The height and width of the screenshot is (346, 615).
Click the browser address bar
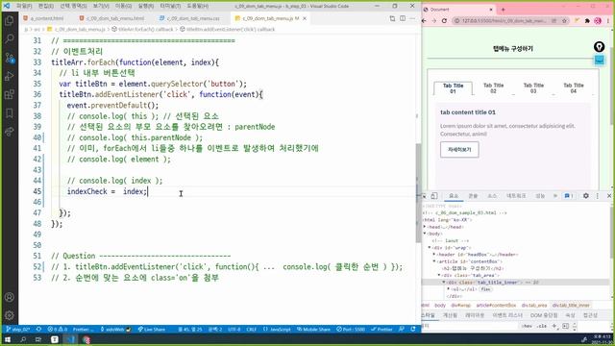click(x=510, y=21)
